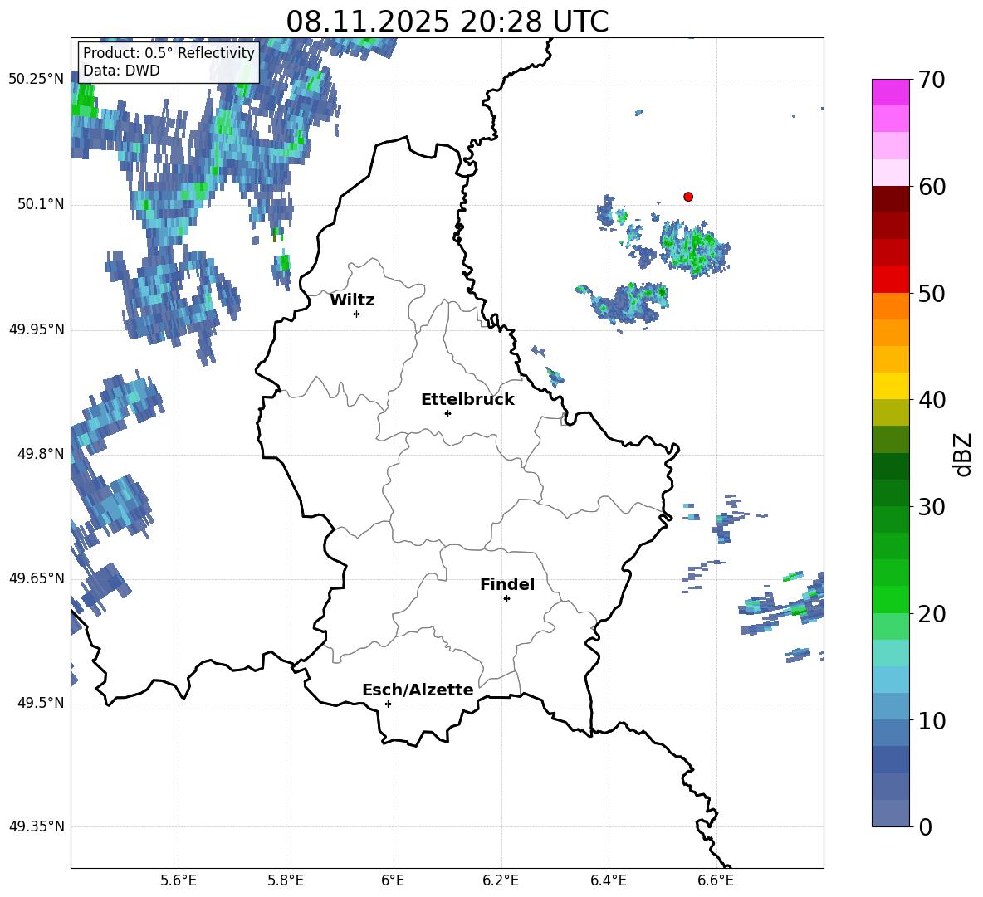The image size is (983, 897).
Task: Click the 50.1°N latitude label
Action: pos(42,205)
